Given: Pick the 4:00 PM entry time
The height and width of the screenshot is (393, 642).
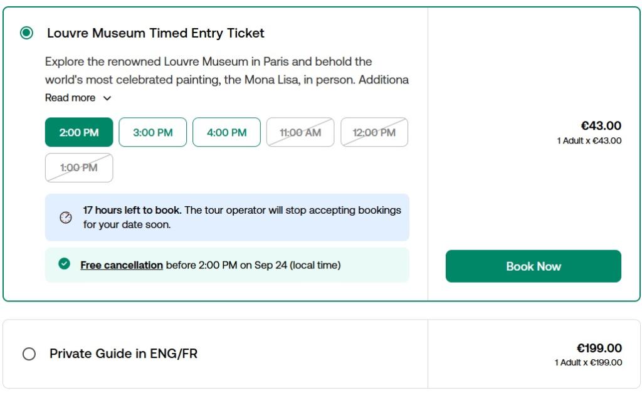Looking at the screenshot, I should click(x=226, y=132).
